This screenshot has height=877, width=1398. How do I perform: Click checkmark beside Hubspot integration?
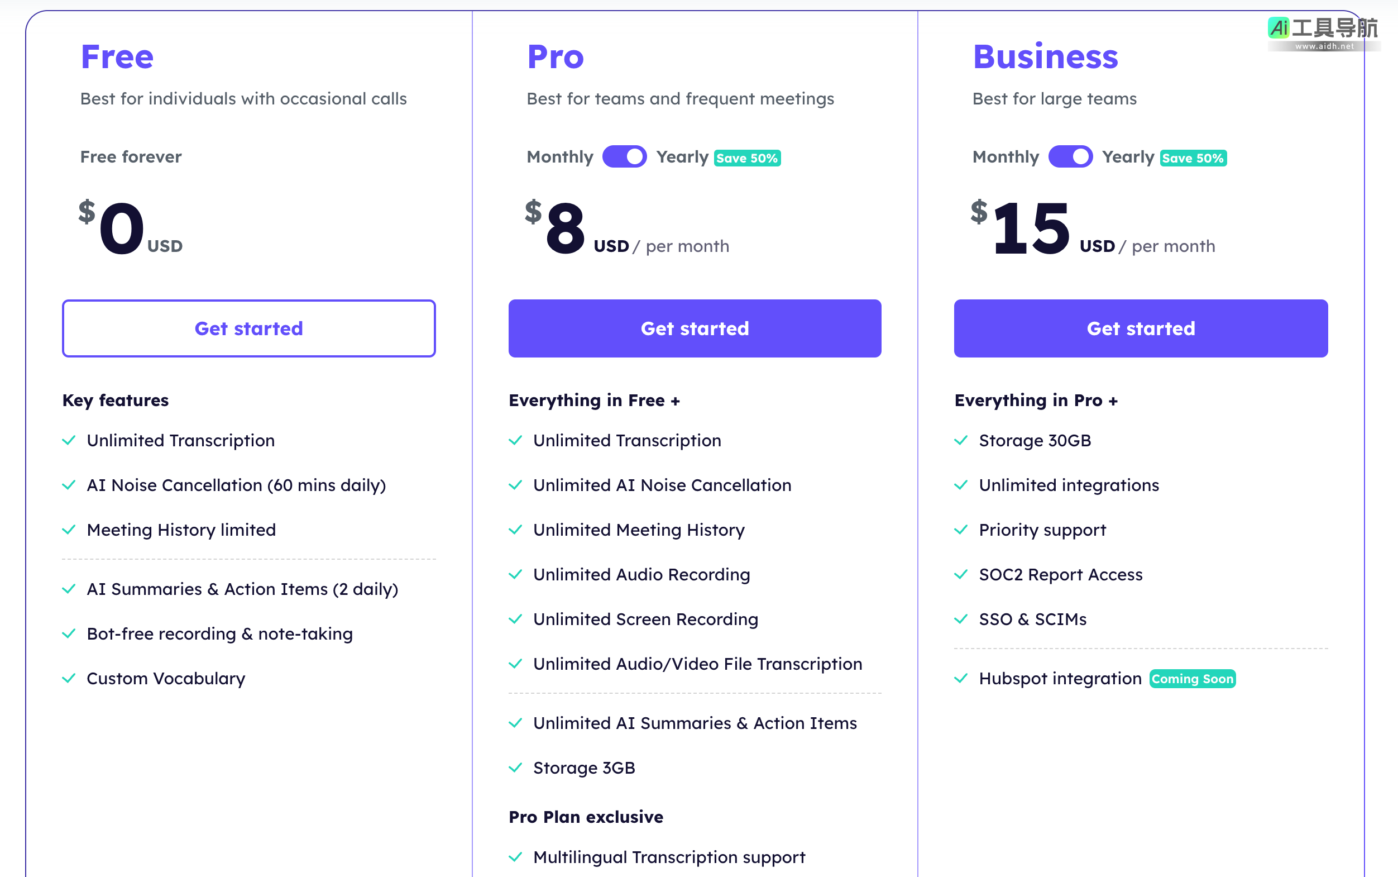click(961, 679)
